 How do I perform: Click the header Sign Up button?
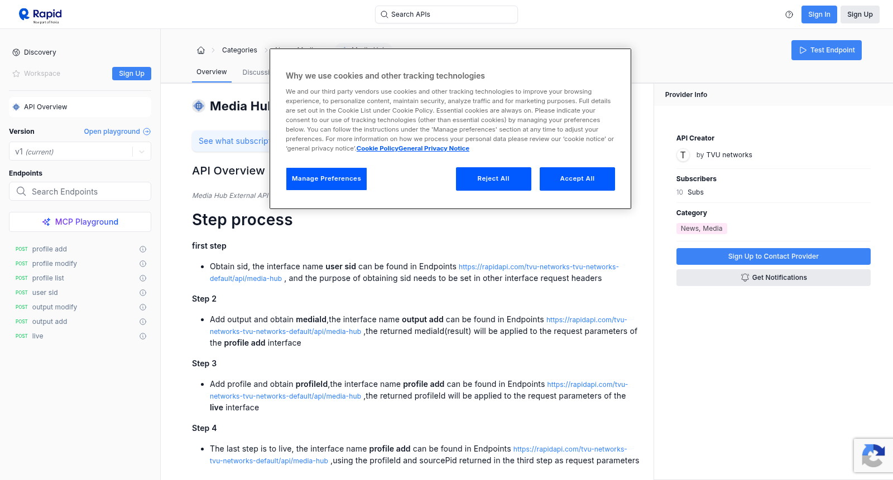pyautogui.click(x=860, y=14)
